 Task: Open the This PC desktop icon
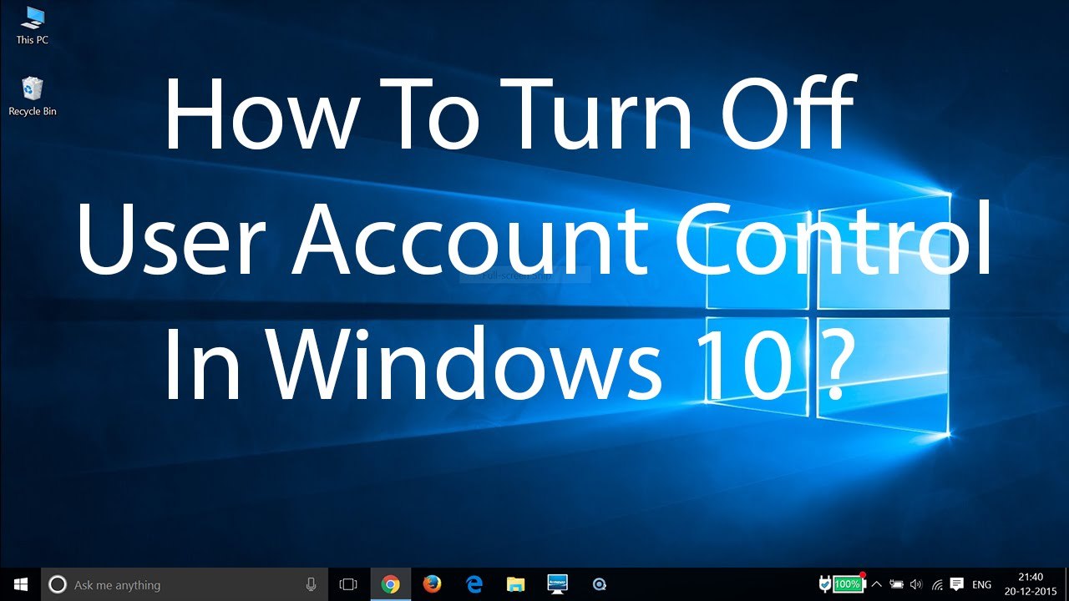pos(32,25)
